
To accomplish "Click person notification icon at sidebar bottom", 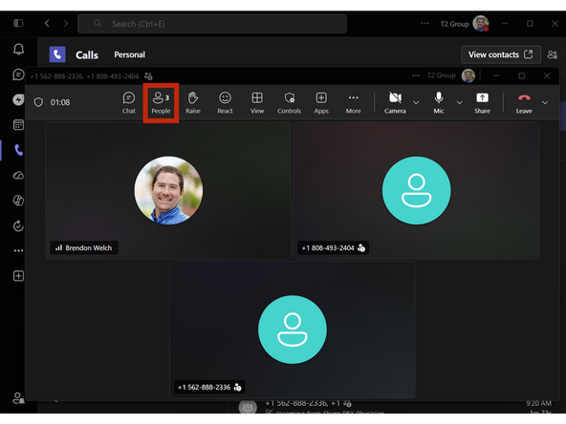I will pyautogui.click(x=18, y=398).
